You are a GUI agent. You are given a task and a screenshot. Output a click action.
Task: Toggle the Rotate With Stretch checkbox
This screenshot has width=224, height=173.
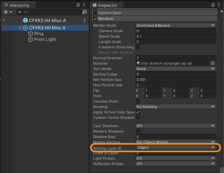[138, 52]
